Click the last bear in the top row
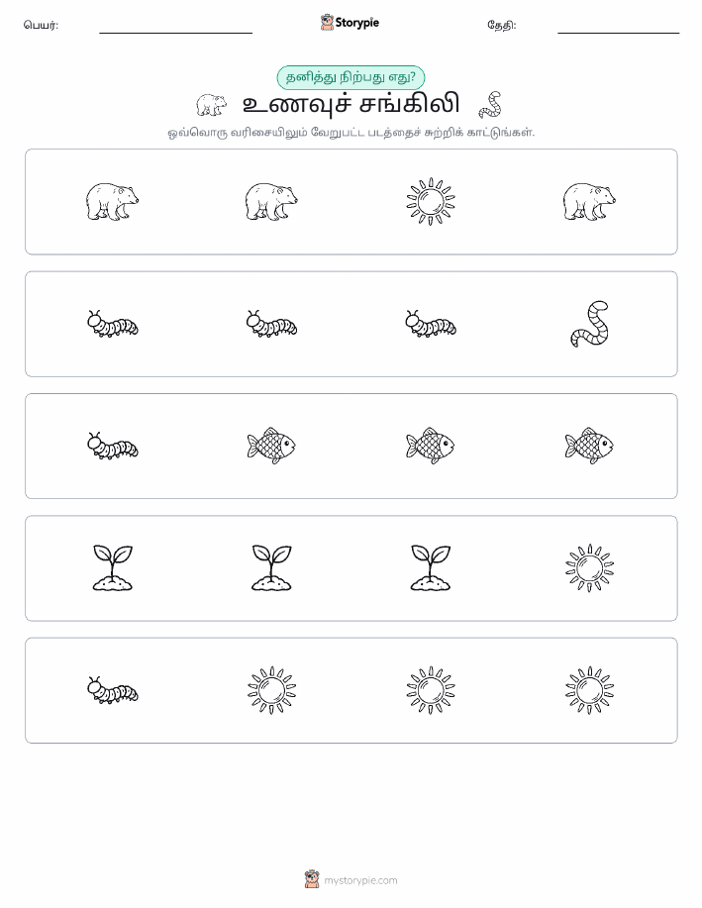 590,202
